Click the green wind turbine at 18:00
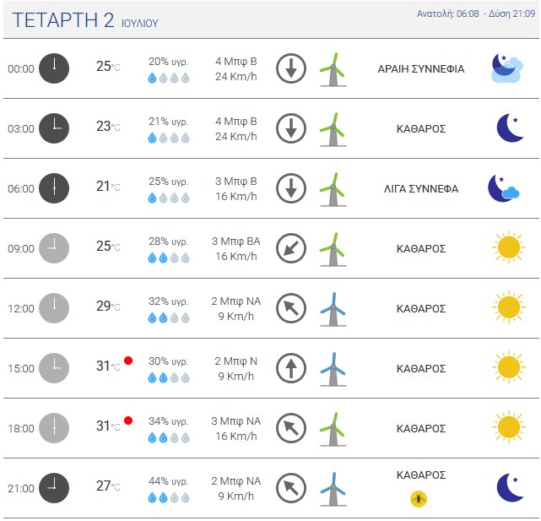The height and width of the screenshot is (521, 541). (x=333, y=429)
